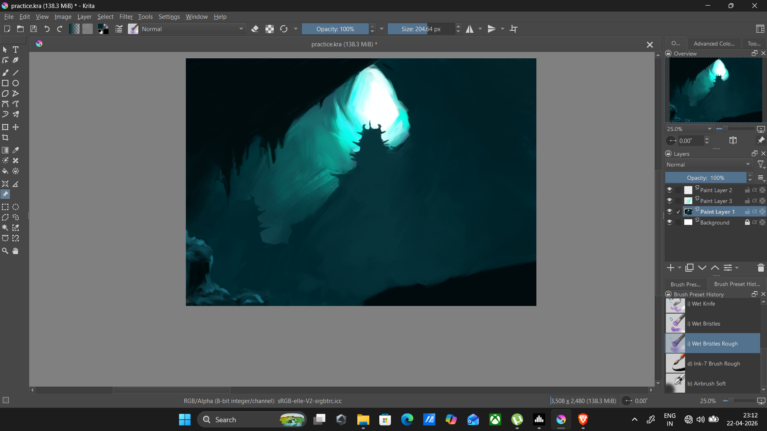Choose the Crop tool

point(5,138)
